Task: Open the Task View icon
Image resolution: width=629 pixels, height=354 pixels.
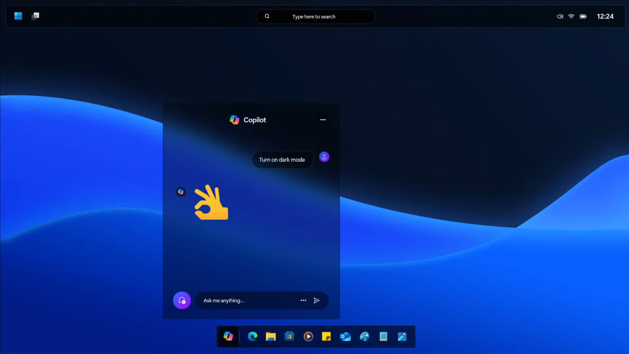Action: point(35,16)
